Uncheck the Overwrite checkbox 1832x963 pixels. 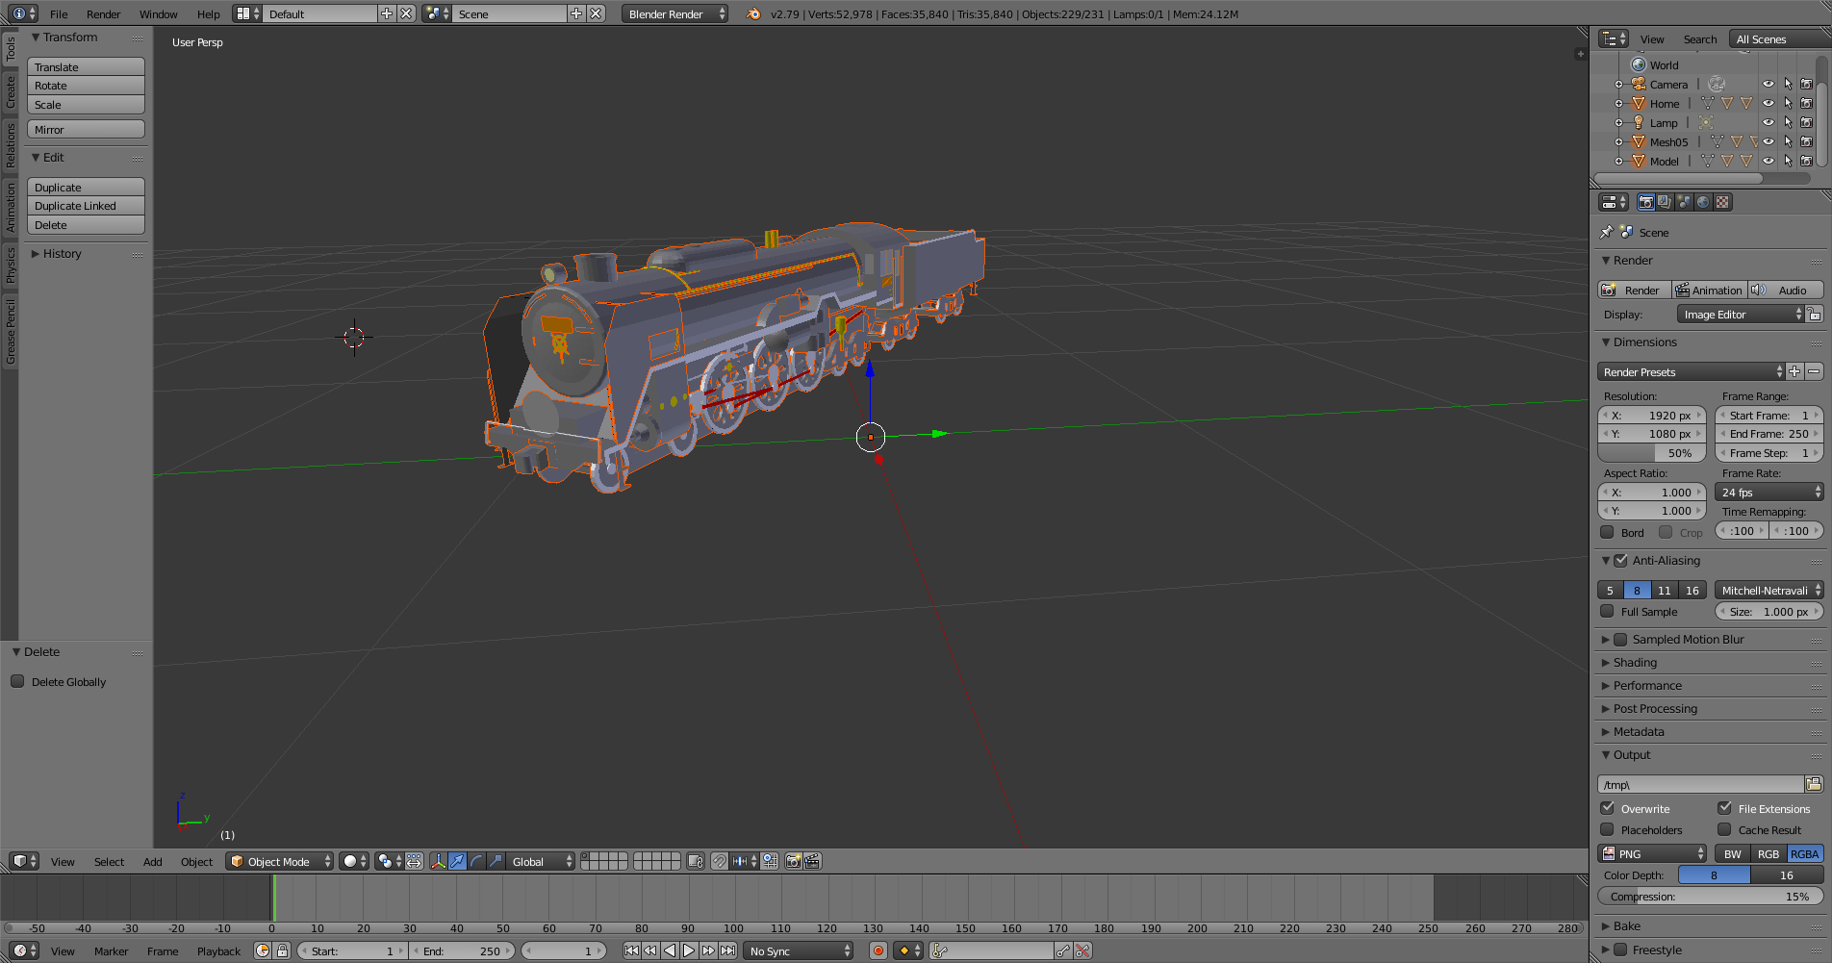(1608, 808)
